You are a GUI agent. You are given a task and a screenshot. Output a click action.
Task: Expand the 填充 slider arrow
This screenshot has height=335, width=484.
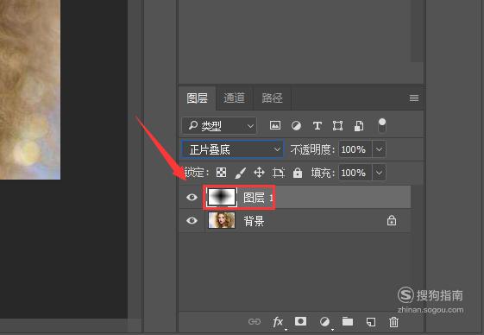[x=379, y=173]
